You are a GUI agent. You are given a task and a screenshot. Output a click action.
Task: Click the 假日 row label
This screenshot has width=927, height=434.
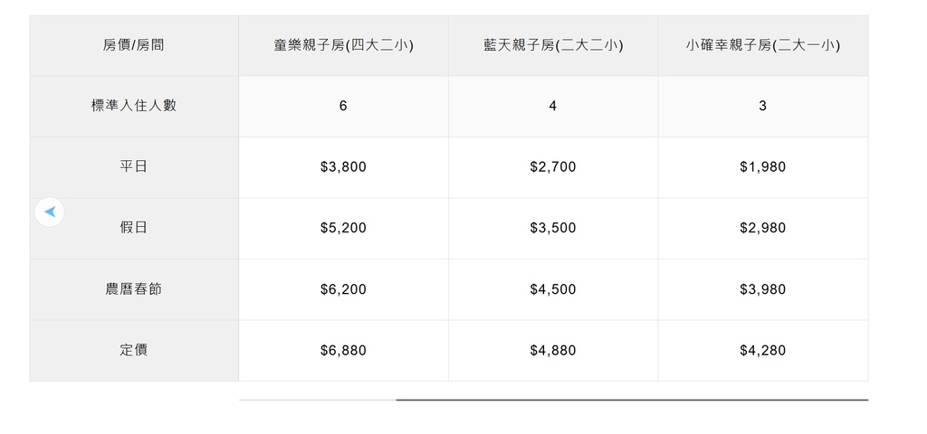(x=134, y=228)
